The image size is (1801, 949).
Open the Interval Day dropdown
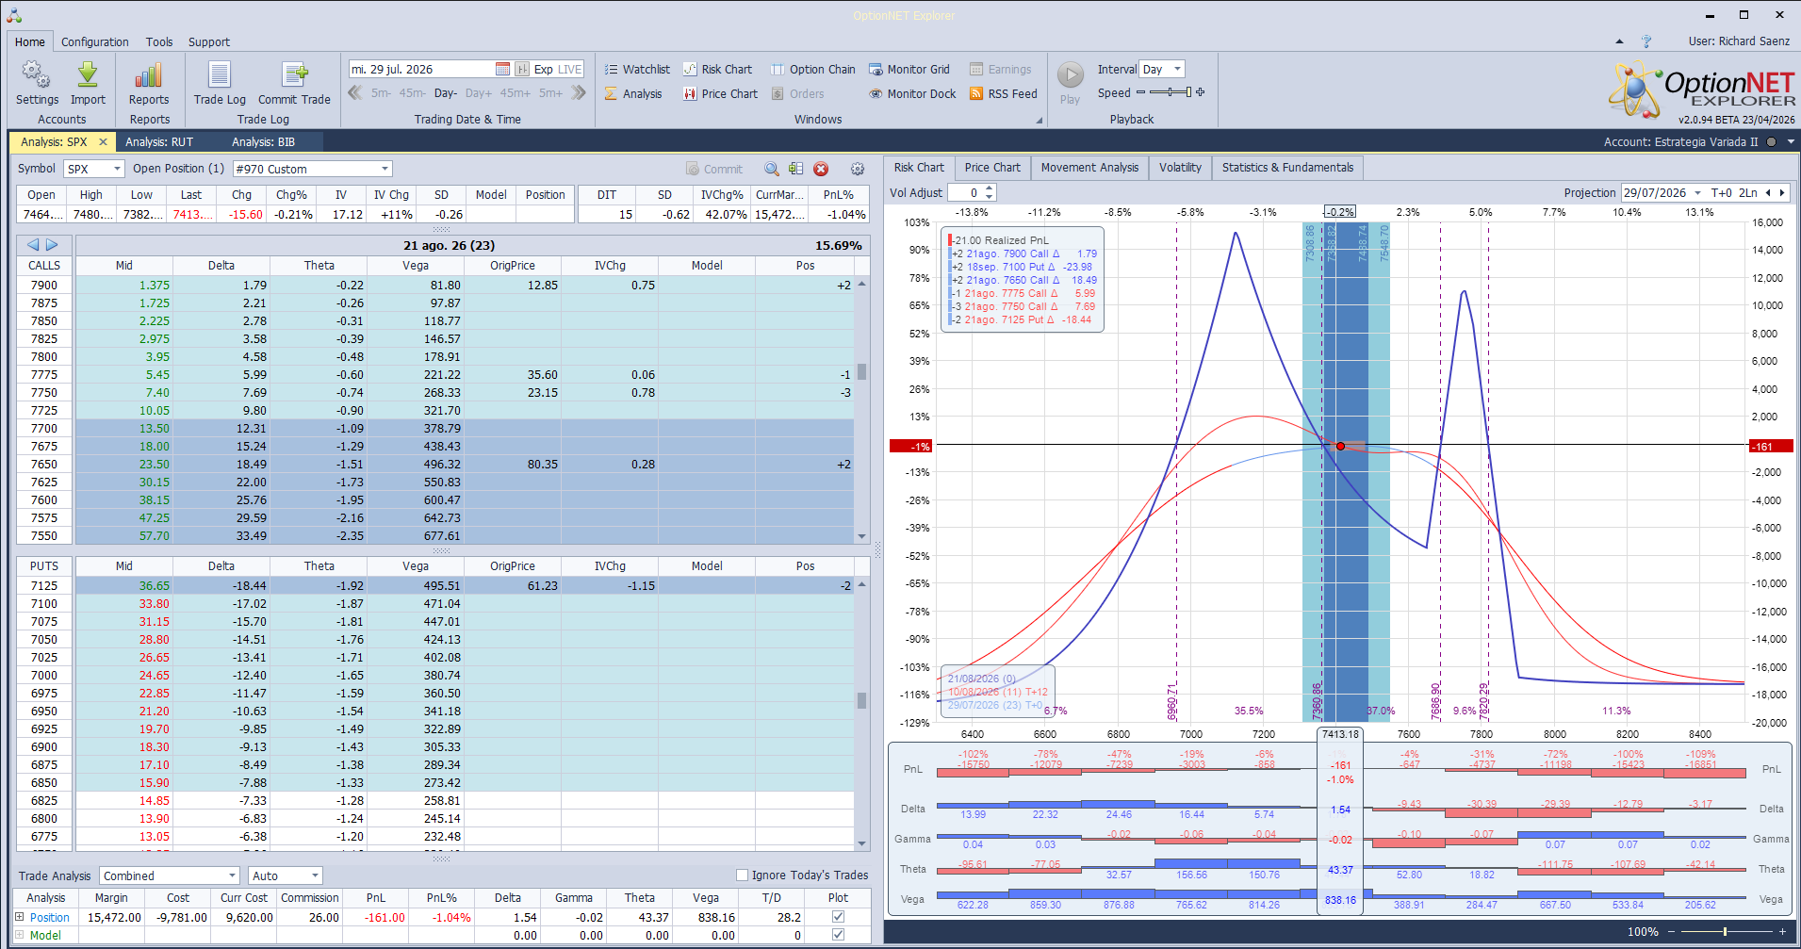pyautogui.click(x=1177, y=69)
